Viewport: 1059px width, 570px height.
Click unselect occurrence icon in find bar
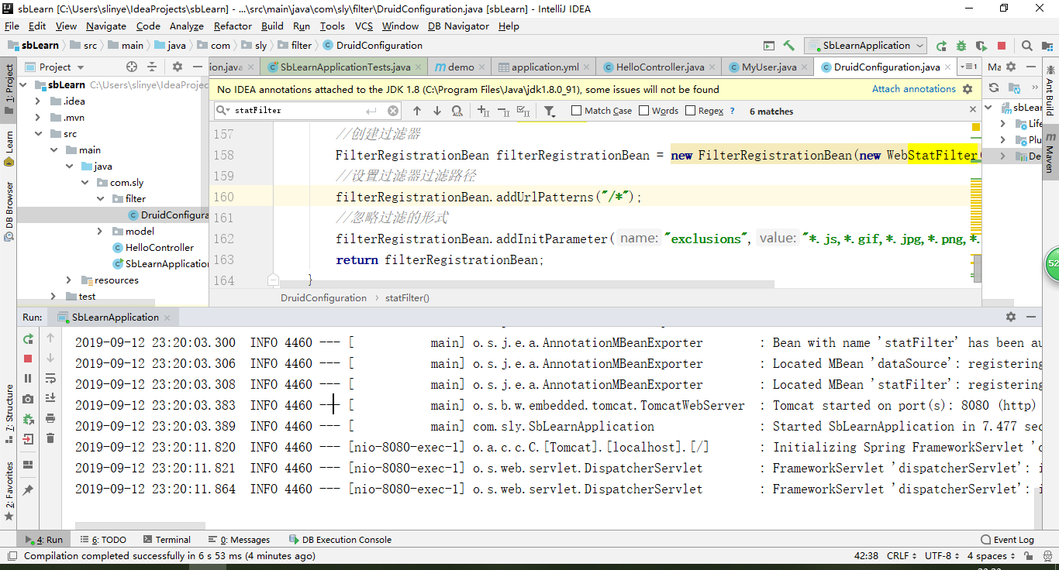pyautogui.click(x=503, y=111)
